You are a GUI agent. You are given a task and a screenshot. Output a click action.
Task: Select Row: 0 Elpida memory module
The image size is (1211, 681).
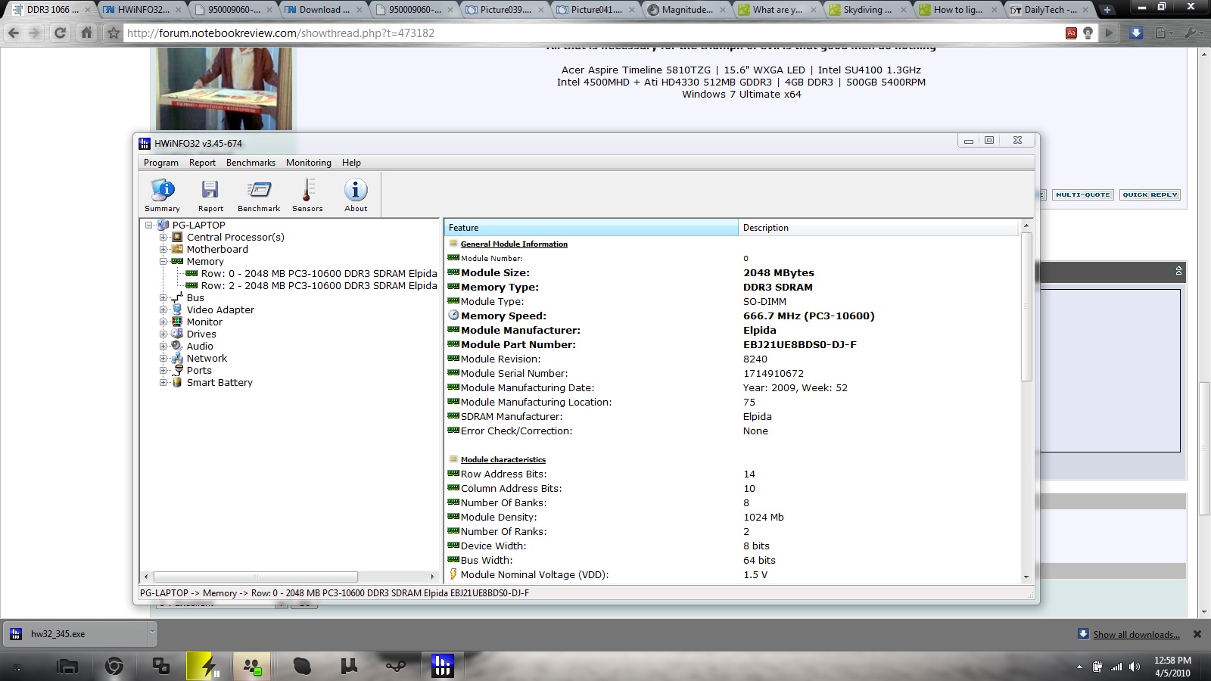[319, 273]
